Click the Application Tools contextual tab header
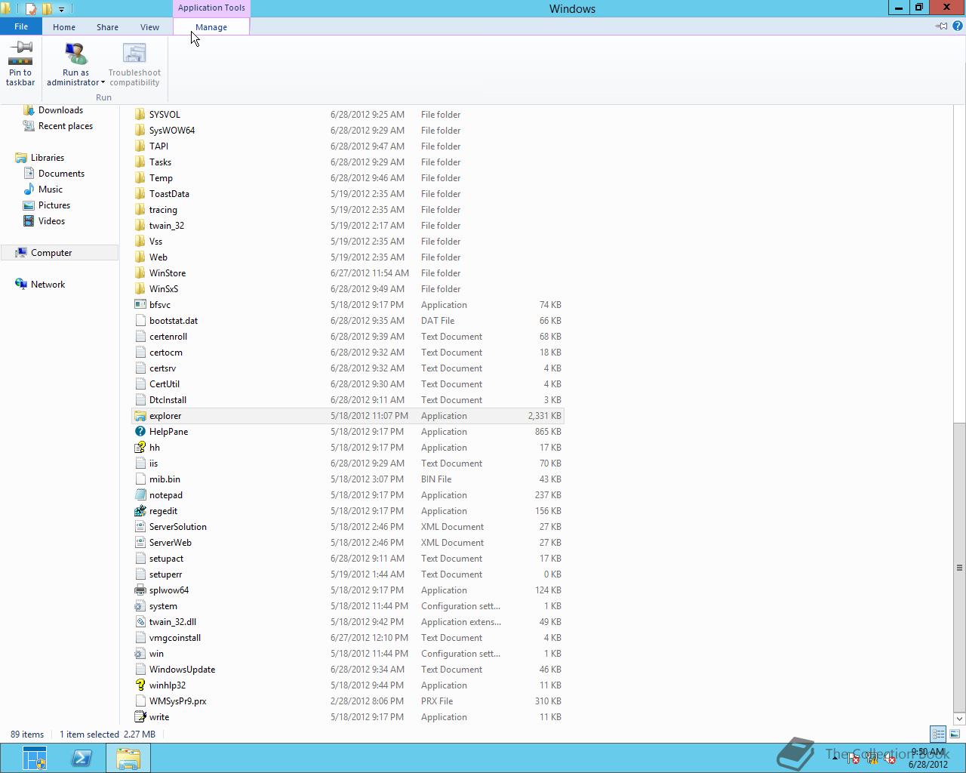 [x=211, y=8]
